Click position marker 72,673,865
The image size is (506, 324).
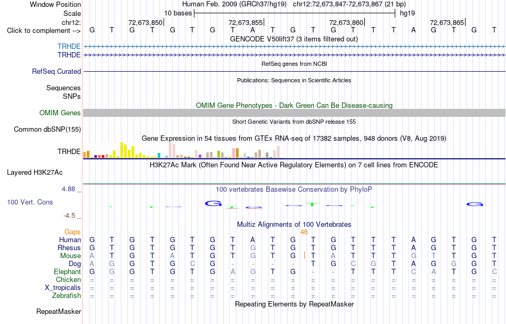pyautogui.click(x=447, y=22)
